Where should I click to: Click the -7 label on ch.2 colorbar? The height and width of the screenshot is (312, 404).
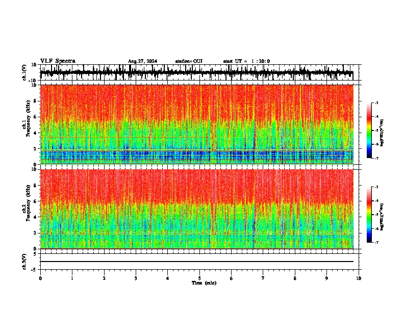(x=376, y=242)
